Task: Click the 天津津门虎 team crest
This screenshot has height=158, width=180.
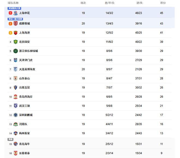Action: point(16,60)
